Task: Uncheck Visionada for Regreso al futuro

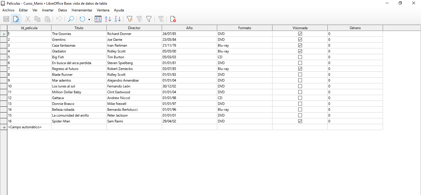Action: [x=300, y=69]
